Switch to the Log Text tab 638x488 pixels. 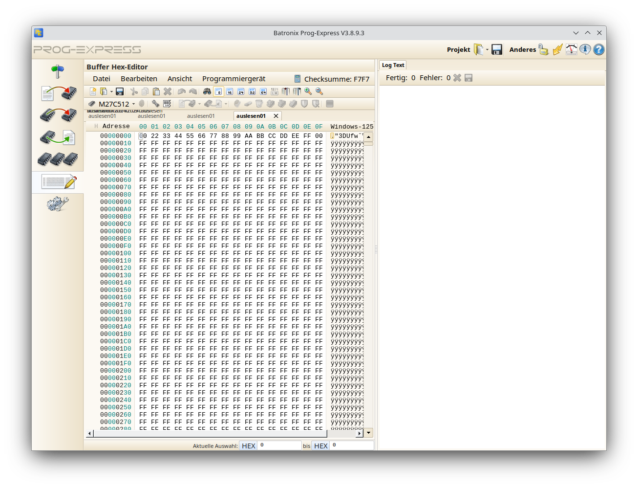click(392, 65)
